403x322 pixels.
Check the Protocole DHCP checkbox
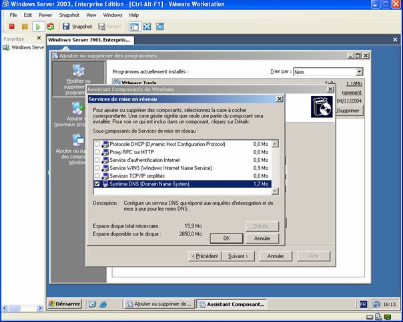pos(97,144)
